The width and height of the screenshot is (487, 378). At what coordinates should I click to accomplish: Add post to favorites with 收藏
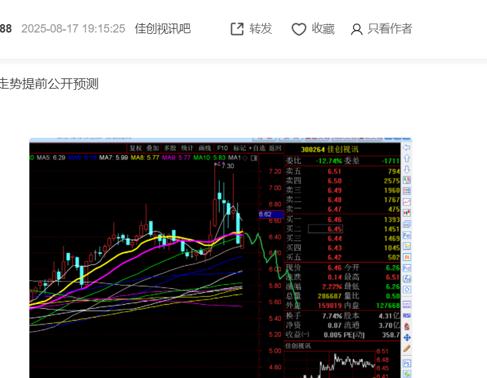pos(313,29)
